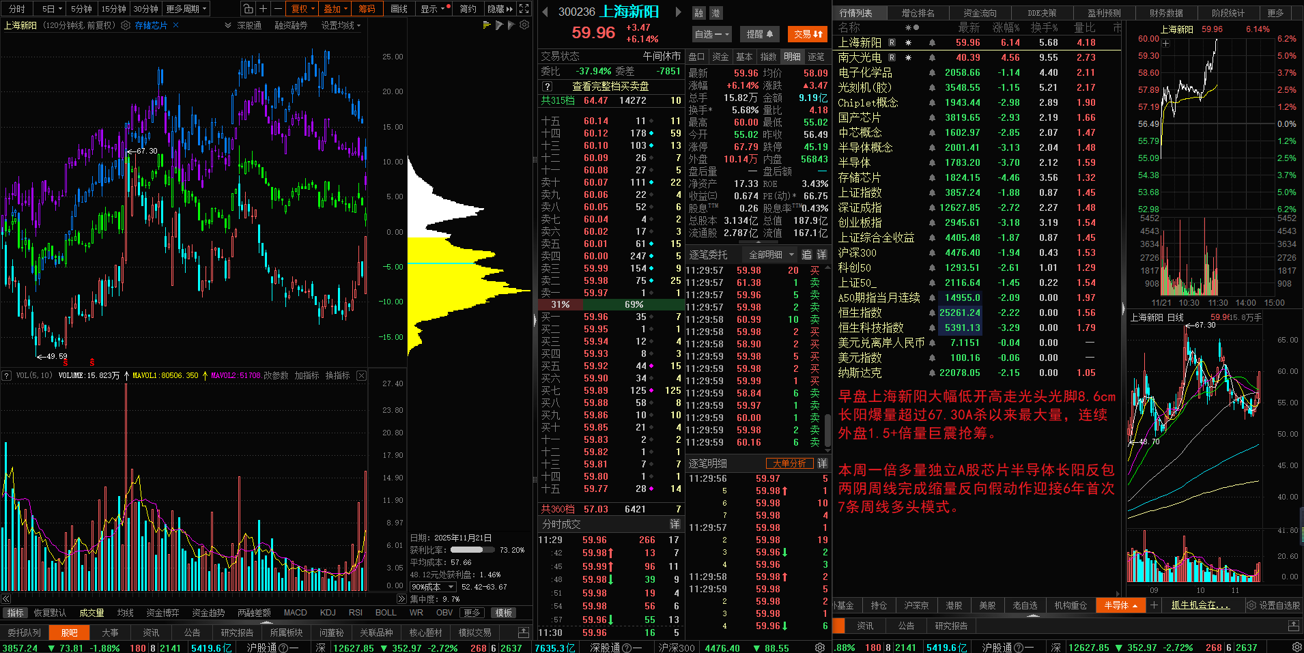This screenshot has height=653, width=1304.
Task: Toggle the alert bell on 南大光电 row
Action: pyautogui.click(x=932, y=58)
